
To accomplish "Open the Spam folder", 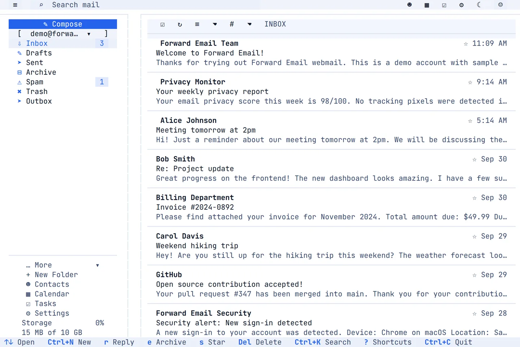I will (63, 82).
